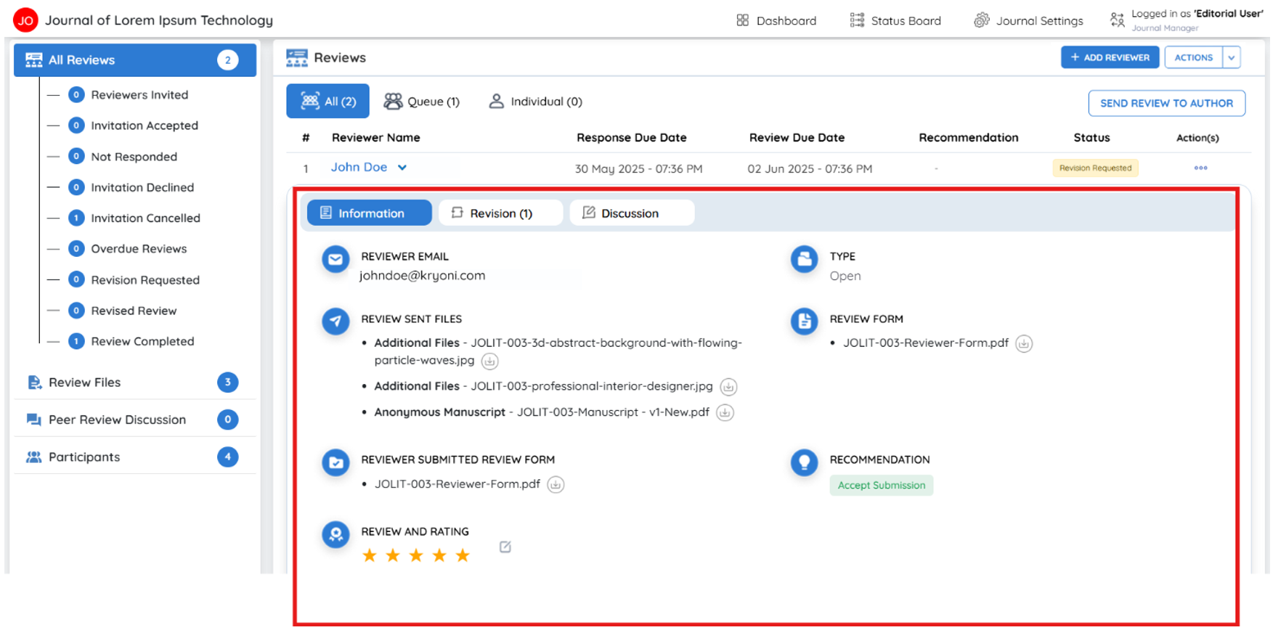Open Review Files section
This screenshot has width=1273, height=638.
coord(135,383)
